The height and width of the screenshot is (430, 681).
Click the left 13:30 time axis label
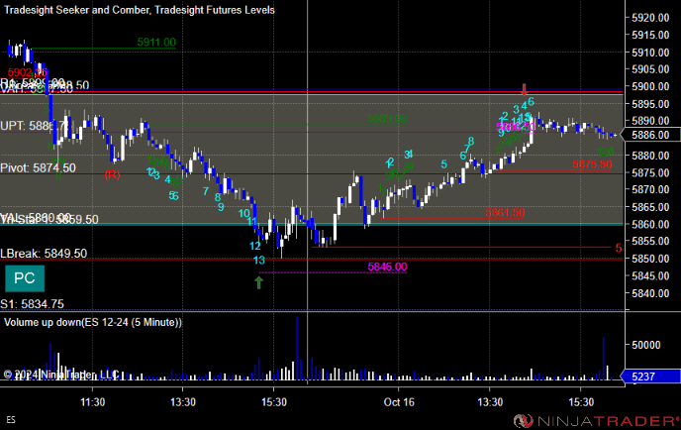[x=183, y=402]
